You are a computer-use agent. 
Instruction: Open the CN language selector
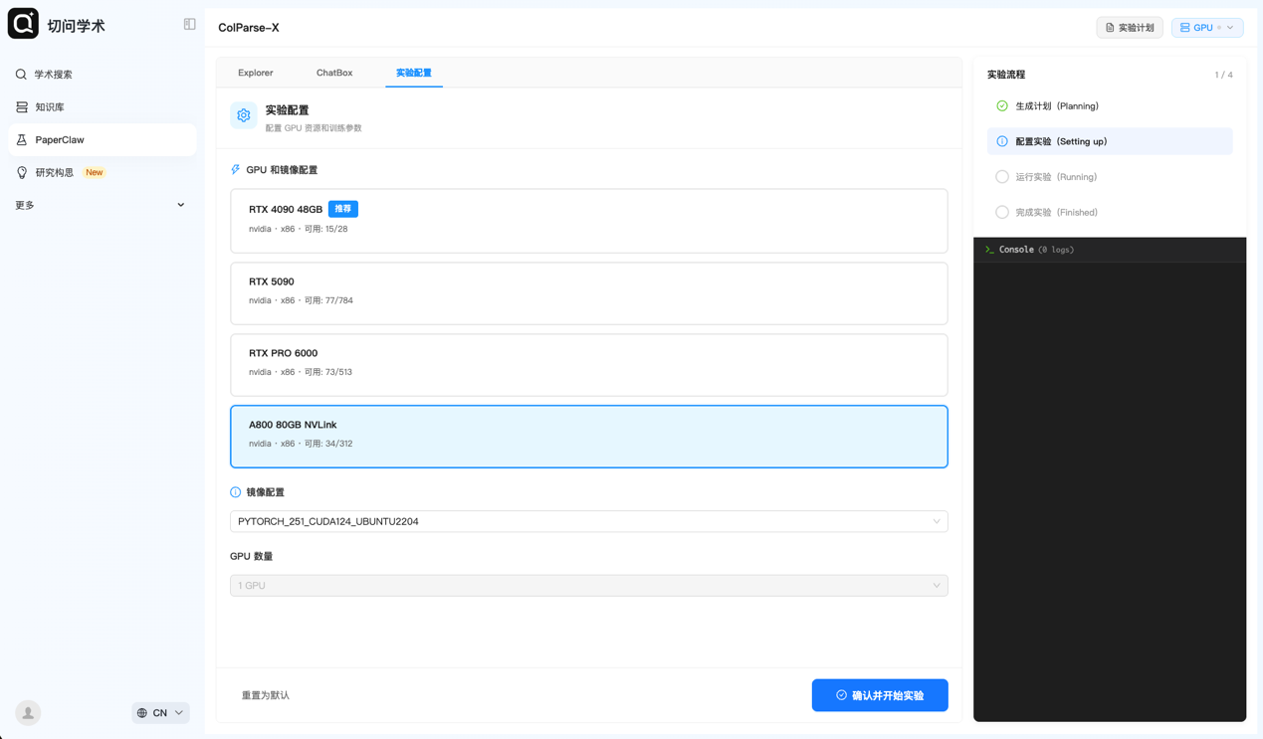[x=160, y=713]
